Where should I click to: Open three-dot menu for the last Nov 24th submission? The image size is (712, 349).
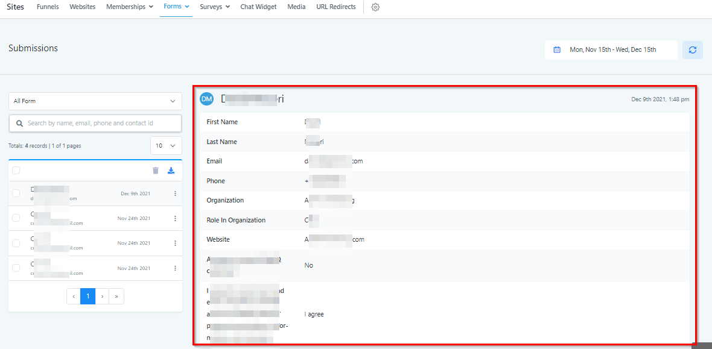(175, 268)
